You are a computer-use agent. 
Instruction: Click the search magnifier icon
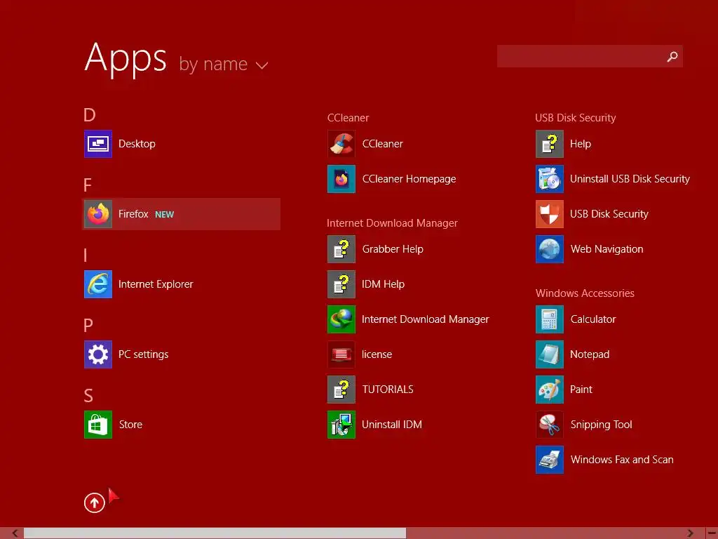672,56
